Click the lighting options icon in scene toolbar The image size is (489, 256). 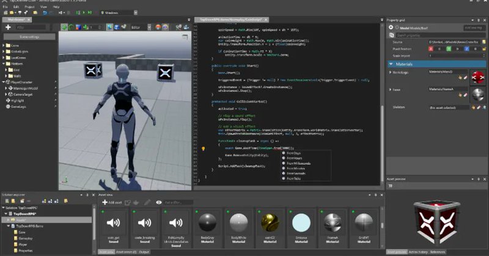point(165,27)
